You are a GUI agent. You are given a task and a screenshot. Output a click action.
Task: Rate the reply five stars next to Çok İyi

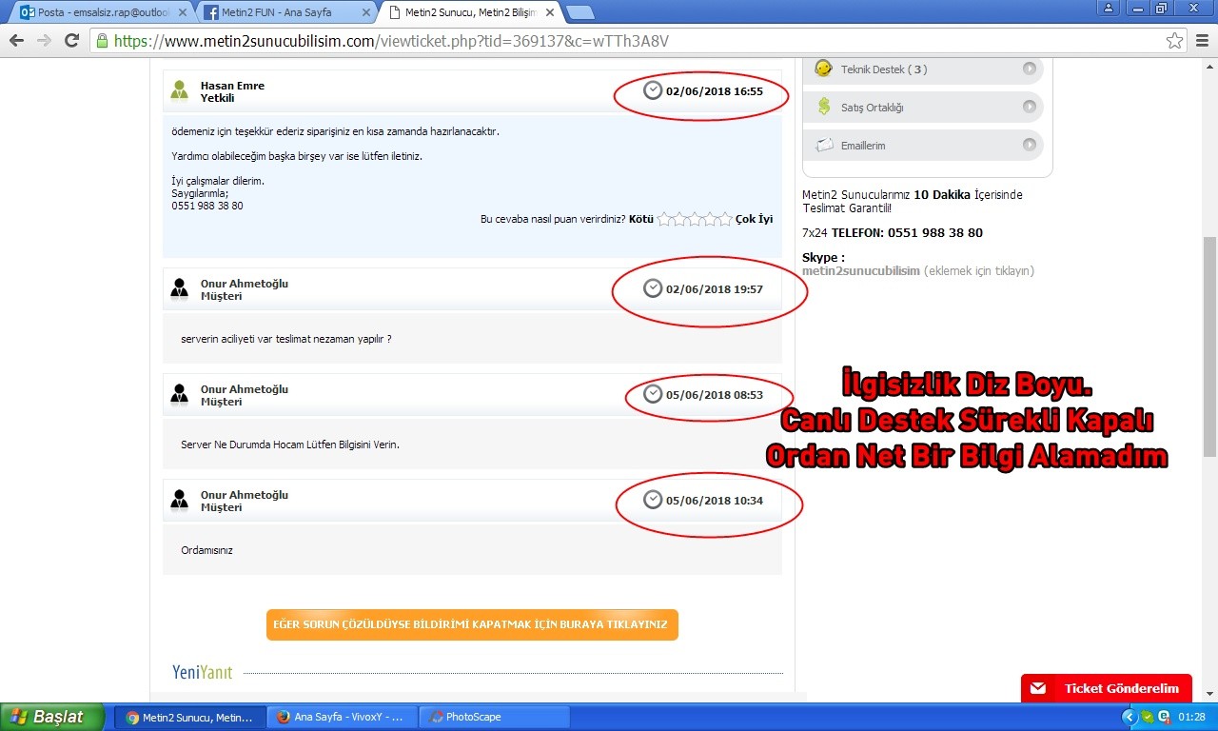(725, 219)
